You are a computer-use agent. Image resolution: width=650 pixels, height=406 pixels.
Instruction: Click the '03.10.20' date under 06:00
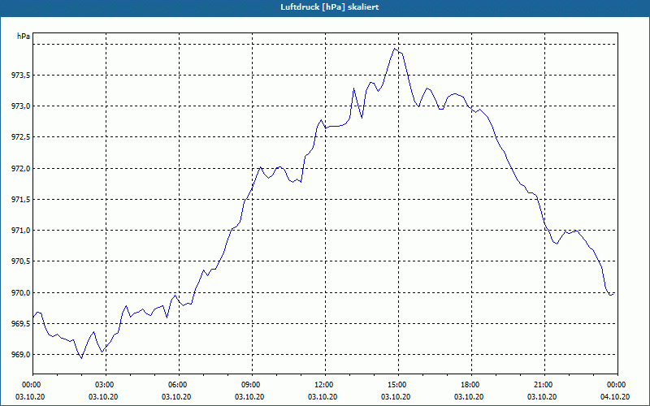tap(176, 397)
